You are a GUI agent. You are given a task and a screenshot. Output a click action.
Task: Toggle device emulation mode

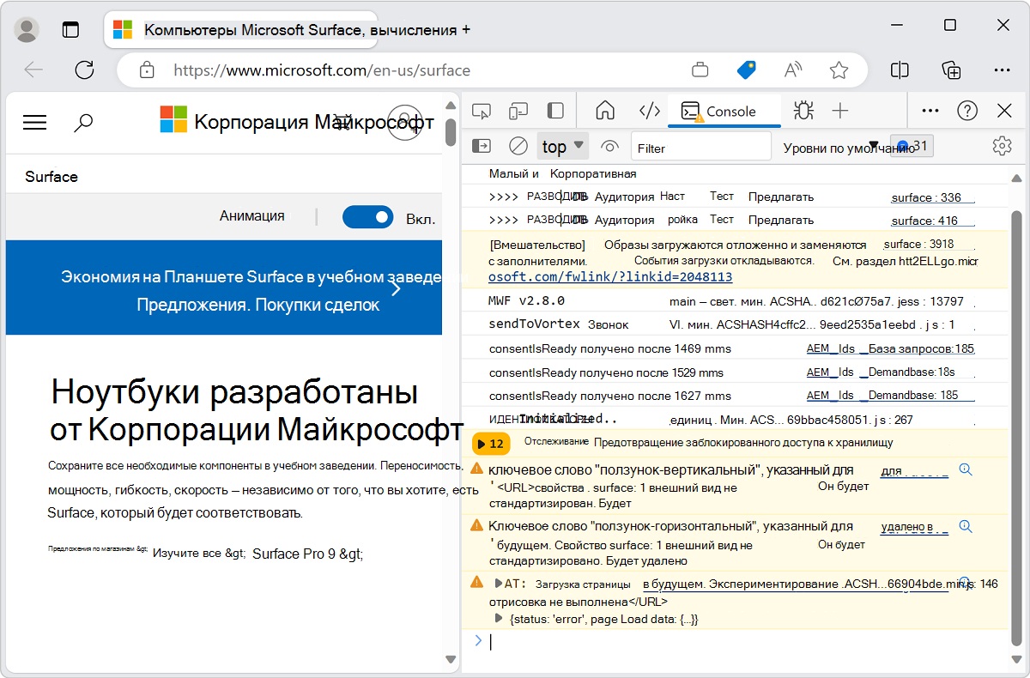pos(518,110)
